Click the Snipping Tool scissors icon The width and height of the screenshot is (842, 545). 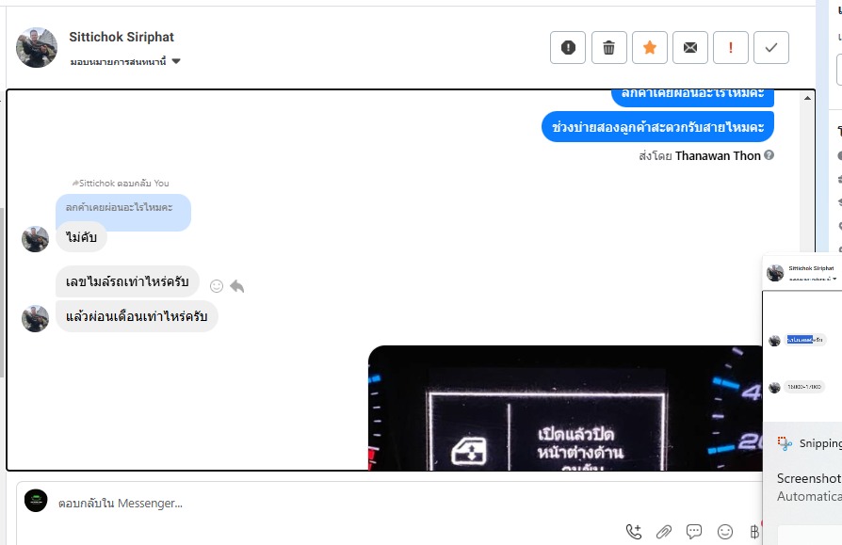[x=784, y=443]
